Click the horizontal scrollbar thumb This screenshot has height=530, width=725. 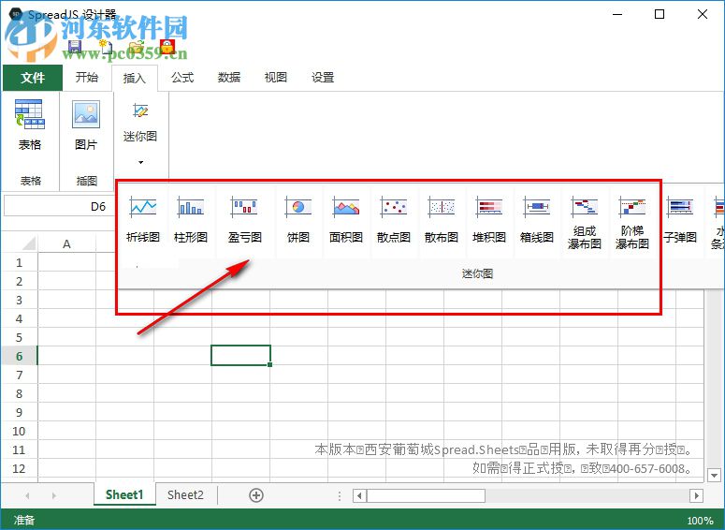pos(426,495)
